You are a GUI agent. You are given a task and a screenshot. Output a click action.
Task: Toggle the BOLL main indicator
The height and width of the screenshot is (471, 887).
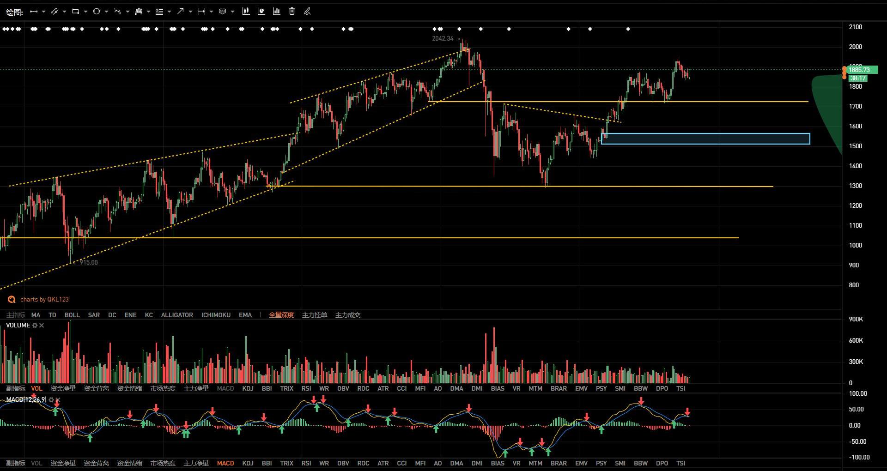(x=72, y=315)
